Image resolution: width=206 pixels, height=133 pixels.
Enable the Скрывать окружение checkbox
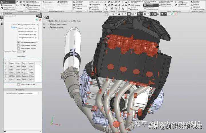19,84
